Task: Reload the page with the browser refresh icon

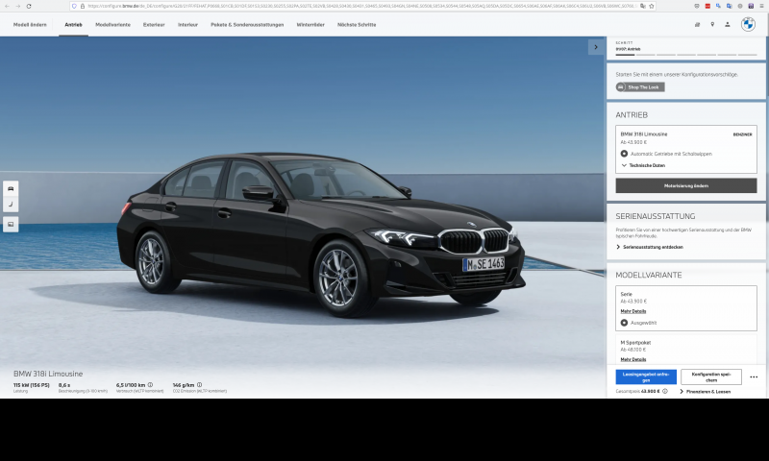Action: pyautogui.click(x=29, y=6)
